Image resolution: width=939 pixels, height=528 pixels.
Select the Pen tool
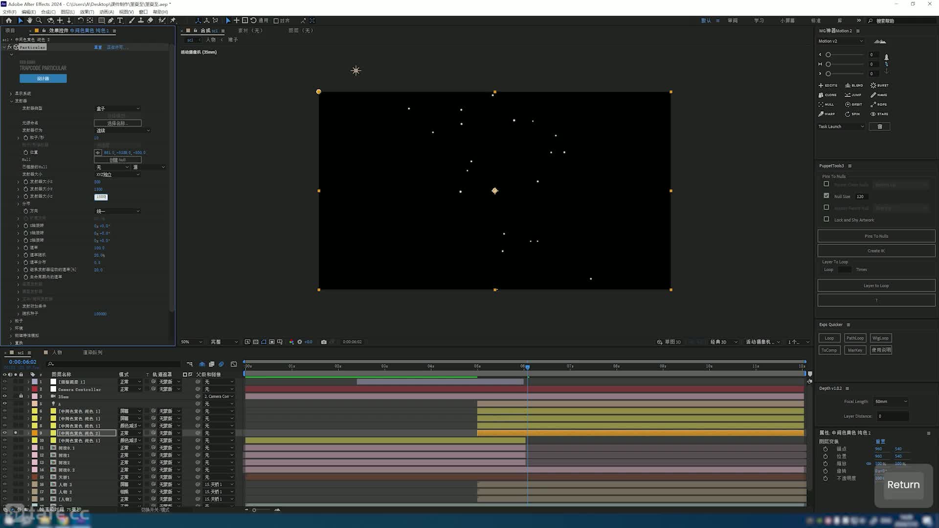point(111,21)
